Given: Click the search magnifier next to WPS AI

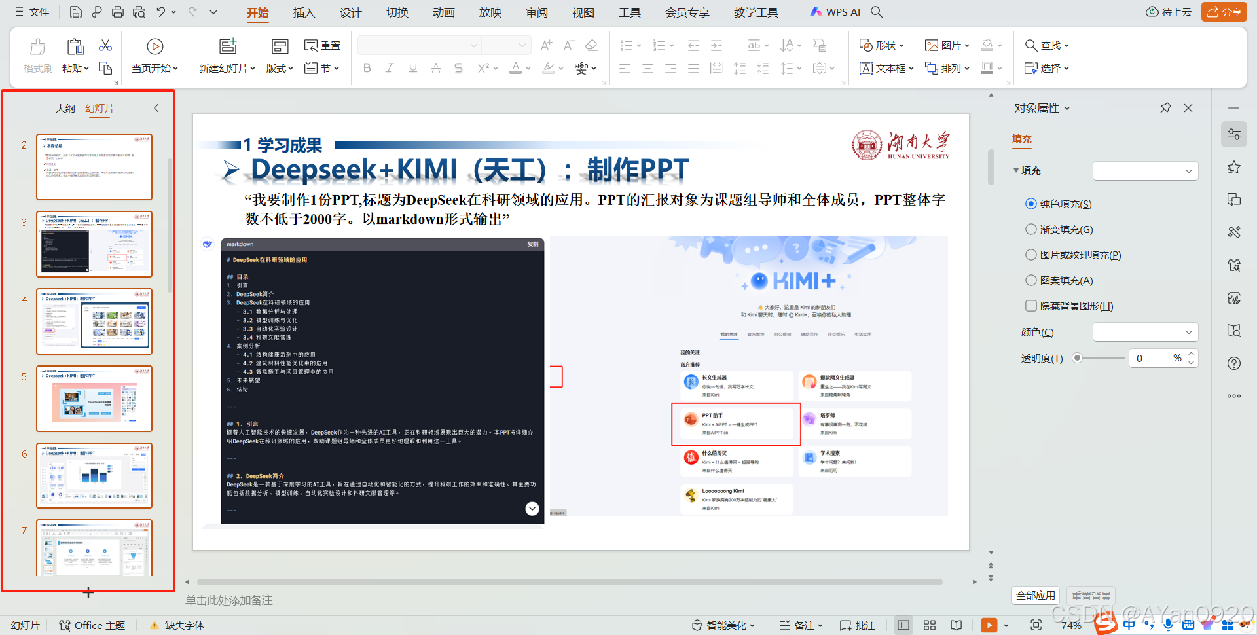Looking at the screenshot, I should [877, 12].
